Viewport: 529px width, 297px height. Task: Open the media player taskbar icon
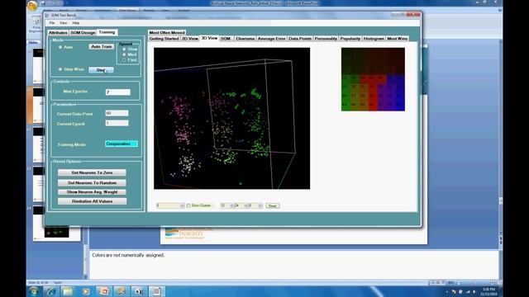pyautogui.click(x=85, y=291)
